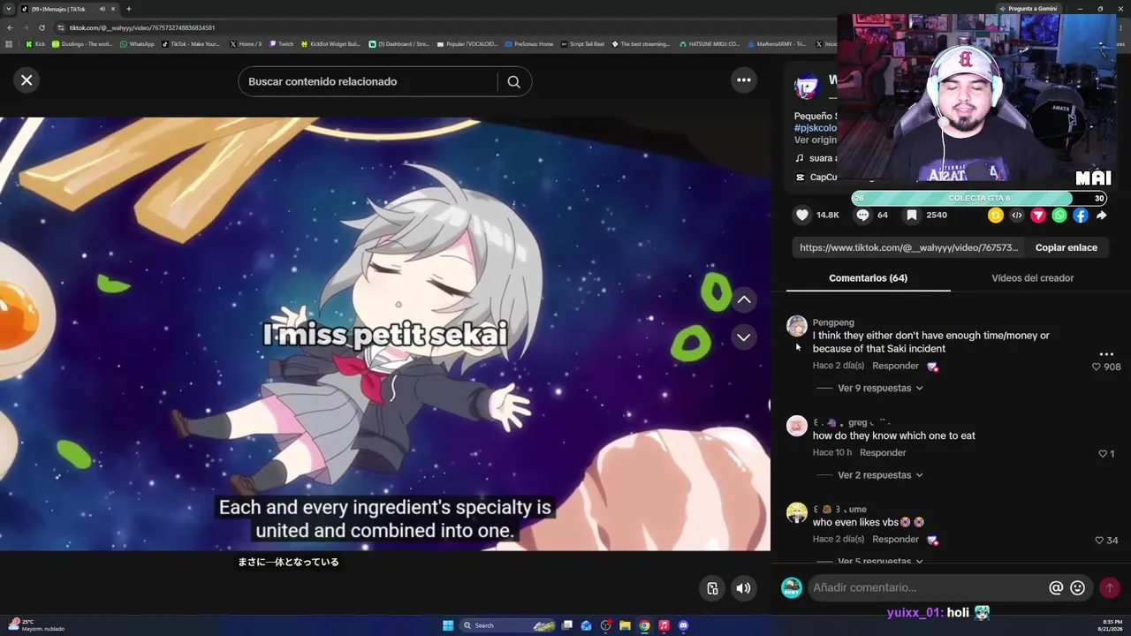Click the share arrow icon
Image resolution: width=1131 pixels, height=636 pixels.
click(x=1102, y=215)
